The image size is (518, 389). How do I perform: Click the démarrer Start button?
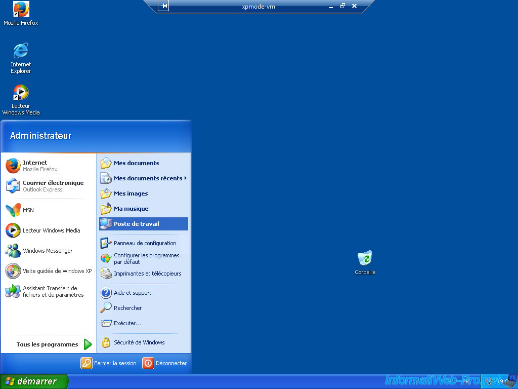point(34,381)
